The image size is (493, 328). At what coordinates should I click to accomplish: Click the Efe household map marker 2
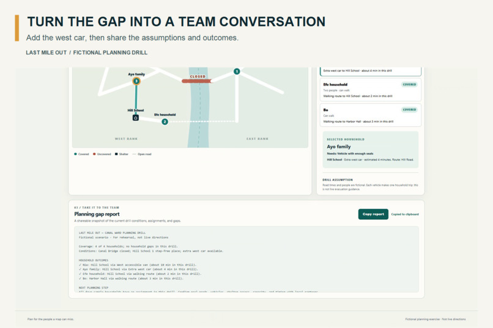tap(165, 122)
